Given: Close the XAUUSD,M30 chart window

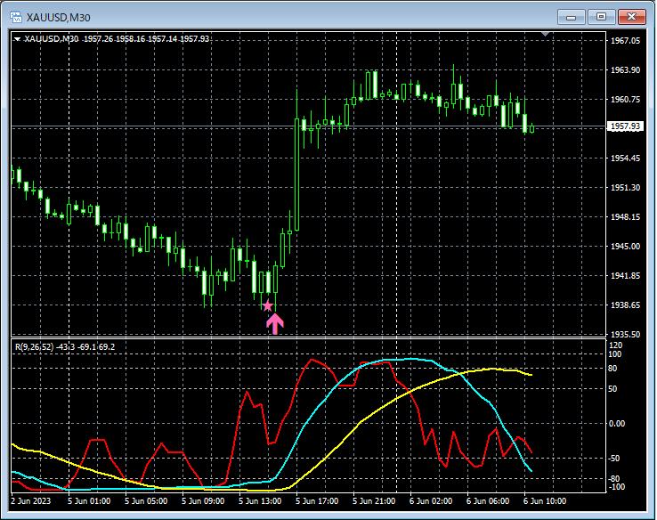Looking at the screenshot, I should click(x=632, y=17).
